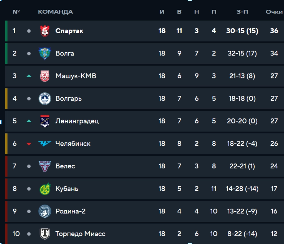
Task: Click the Торпедо Миасс shield logo
Action: pos(45,234)
